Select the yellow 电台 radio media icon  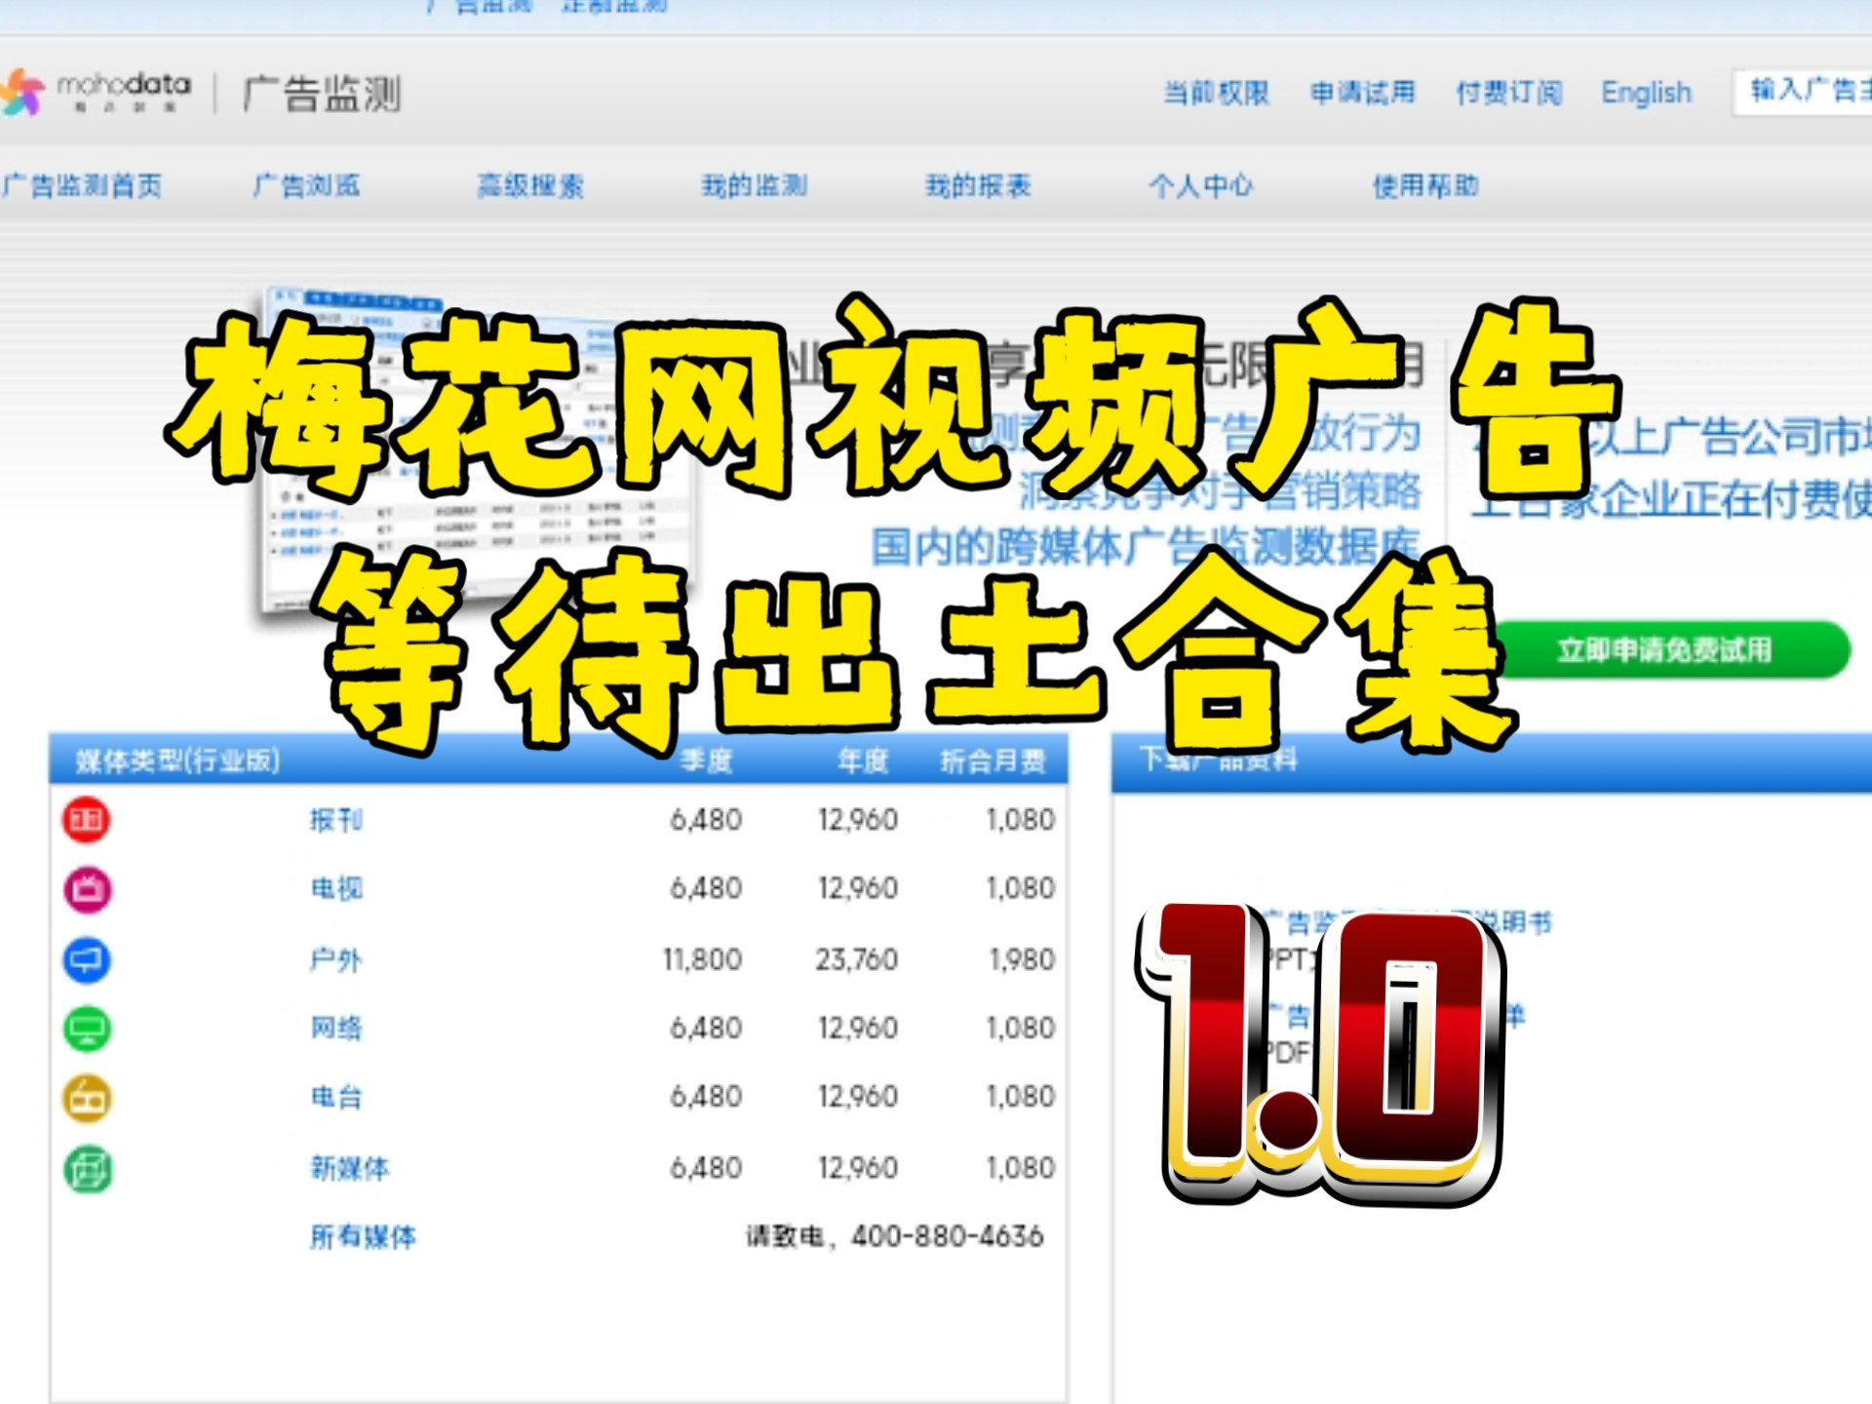click(86, 1096)
